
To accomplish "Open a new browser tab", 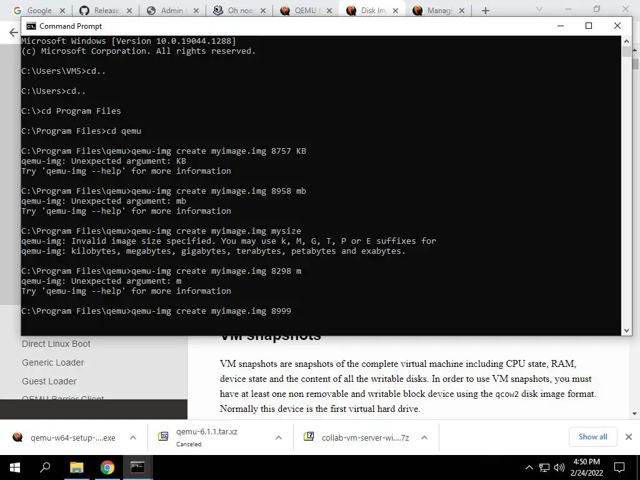I will click(x=485, y=11).
